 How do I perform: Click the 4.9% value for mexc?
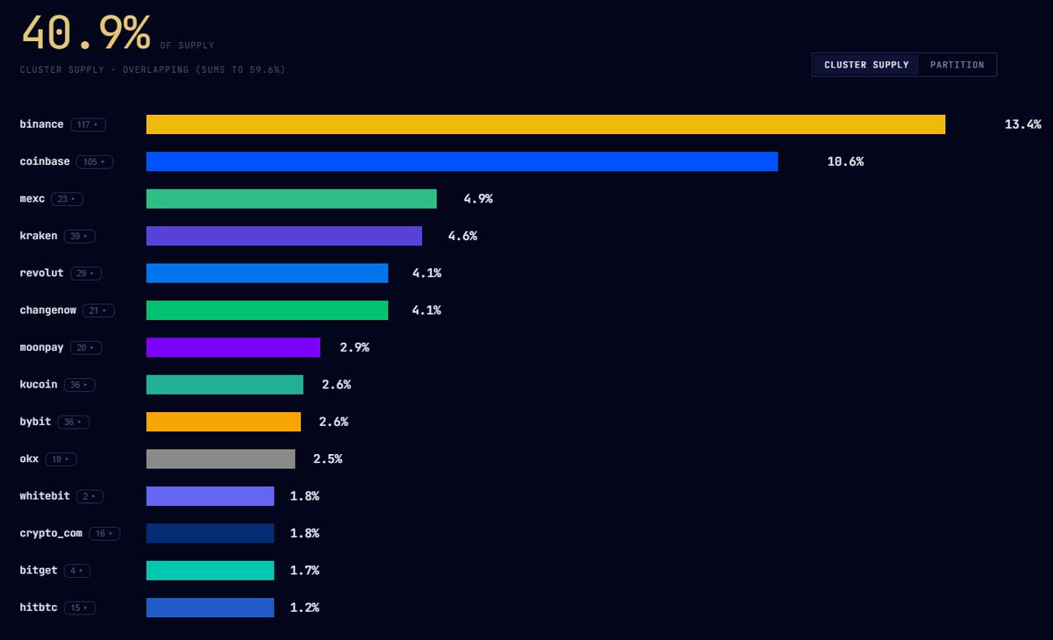pos(478,199)
